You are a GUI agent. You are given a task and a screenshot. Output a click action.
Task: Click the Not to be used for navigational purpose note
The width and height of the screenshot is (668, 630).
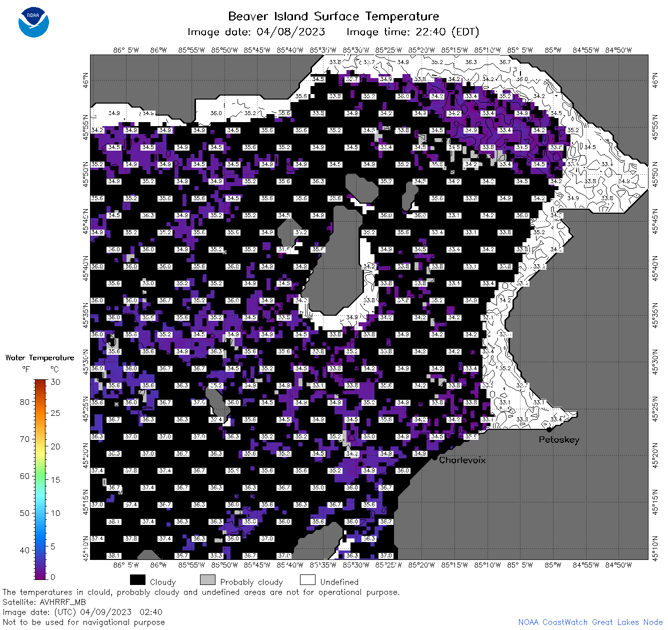pos(83,622)
